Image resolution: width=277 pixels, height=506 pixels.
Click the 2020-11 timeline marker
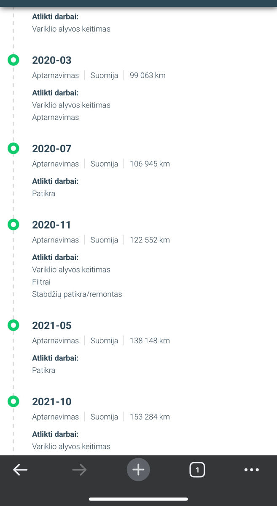pyautogui.click(x=13, y=225)
